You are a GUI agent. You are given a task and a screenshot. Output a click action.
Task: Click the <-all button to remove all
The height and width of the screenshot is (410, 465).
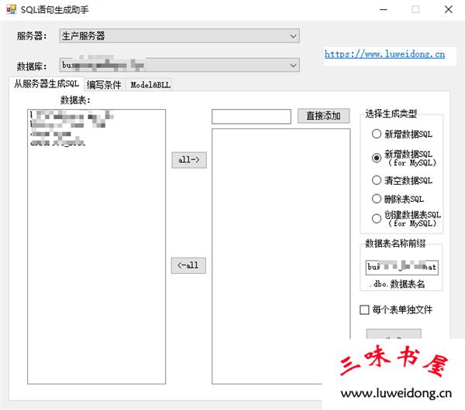[188, 265]
